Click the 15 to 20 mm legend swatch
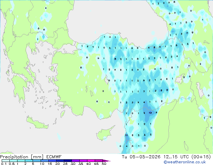Viewport: 213px width, 165px height. point(52,161)
